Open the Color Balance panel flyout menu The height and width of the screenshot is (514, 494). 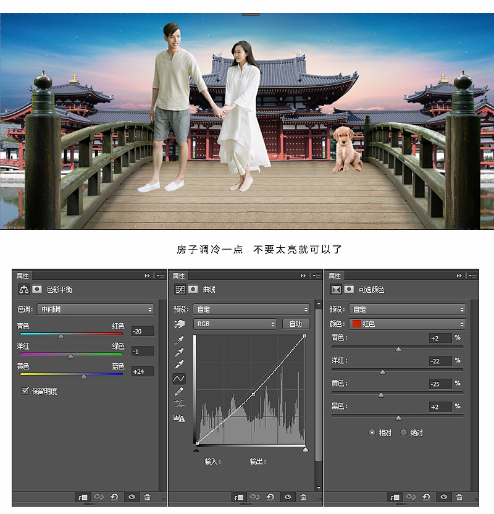coord(161,276)
